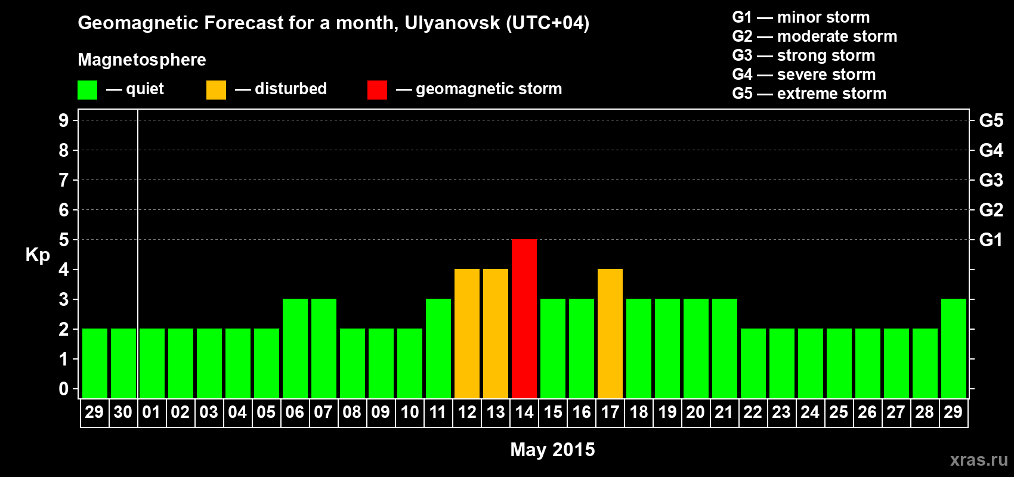Click the 'G2 — moderate storm' legend text
This screenshot has width=1014, height=477.
click(815, 36)
